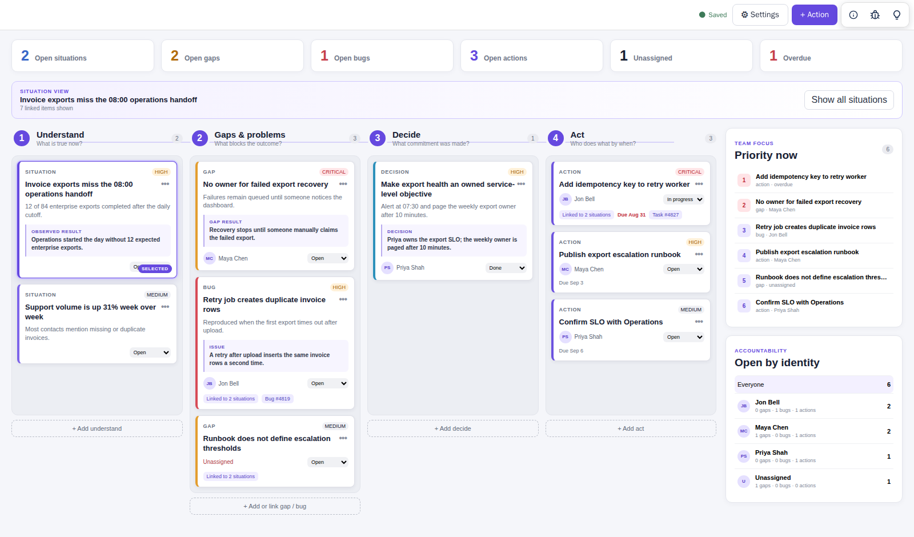Select 'Priya Shah' row in Open by identity
914x537 pixels.
point(814,456)
